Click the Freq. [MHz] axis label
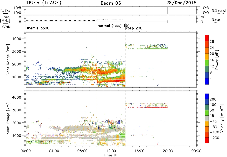Screen dimensions: 227x157 click(x=5, y=19)
